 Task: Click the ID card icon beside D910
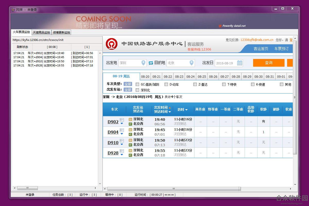[x=122, y=141]
